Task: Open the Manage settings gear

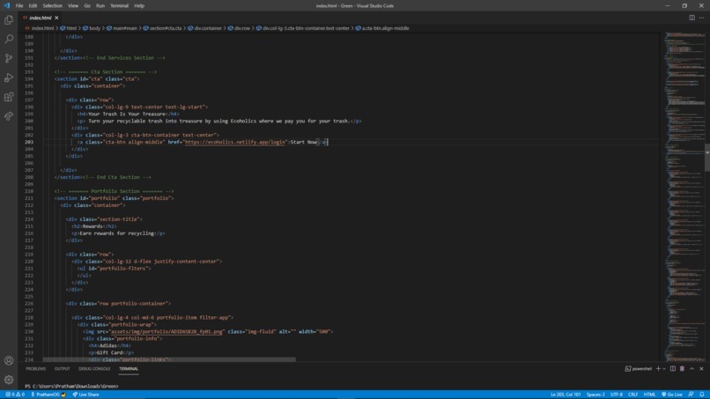Action: coord(9,380)
